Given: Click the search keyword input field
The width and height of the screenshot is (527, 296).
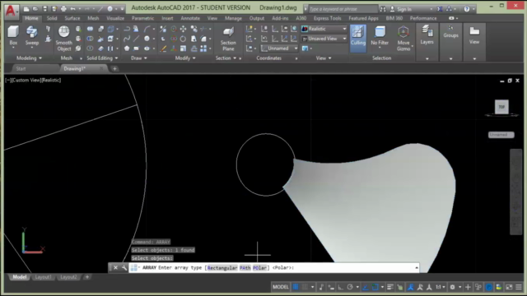Looking at the screenshot, I should (x=343, y=9).
